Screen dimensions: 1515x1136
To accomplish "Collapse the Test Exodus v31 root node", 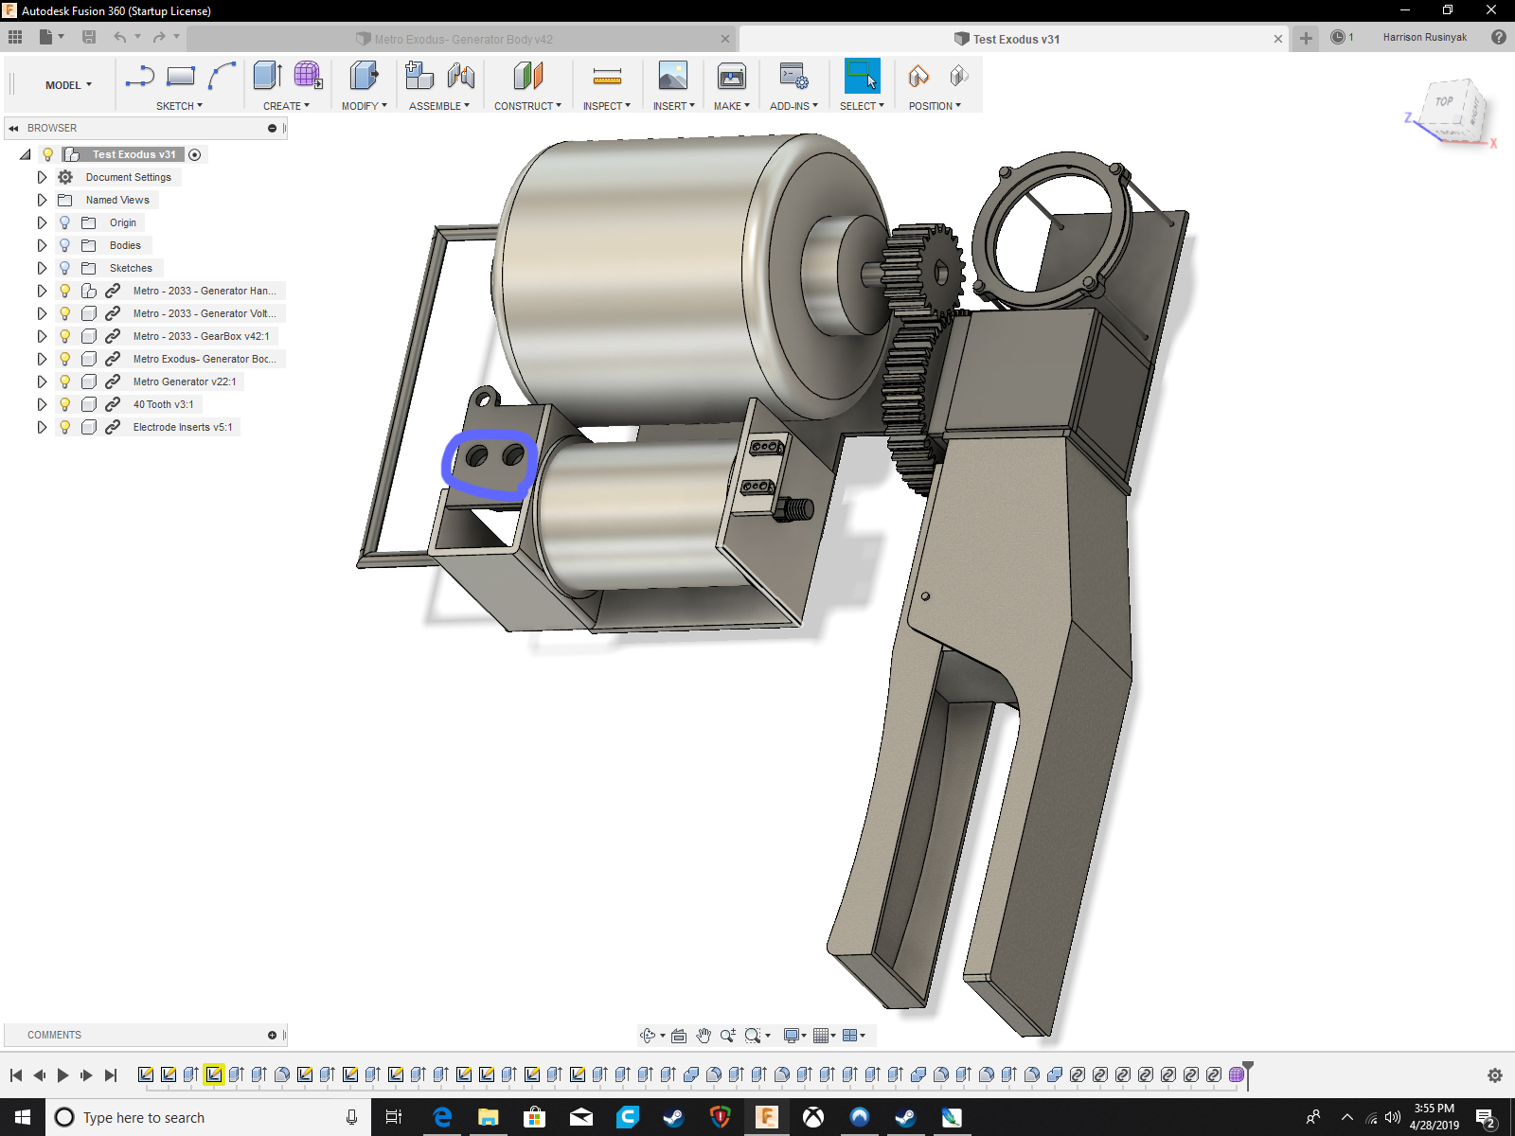I will [26, 154].
